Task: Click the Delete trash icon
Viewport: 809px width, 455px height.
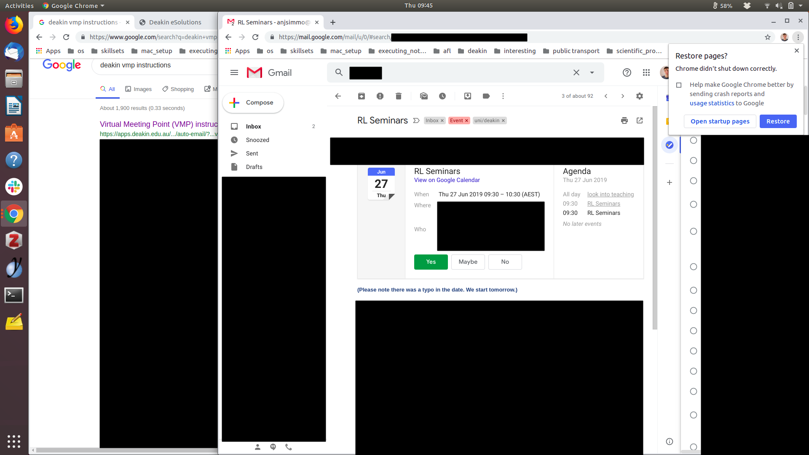Action: (x=399, y=96)
